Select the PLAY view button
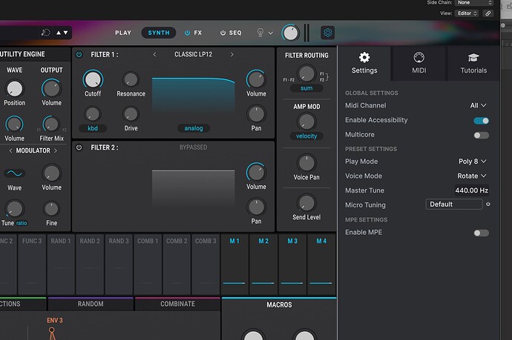Viewport: 512px width, 340px height. point(123,33)
